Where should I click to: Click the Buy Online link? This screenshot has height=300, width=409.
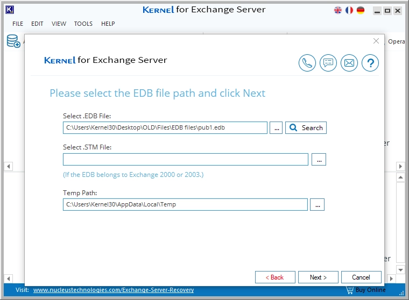(370, 290)
